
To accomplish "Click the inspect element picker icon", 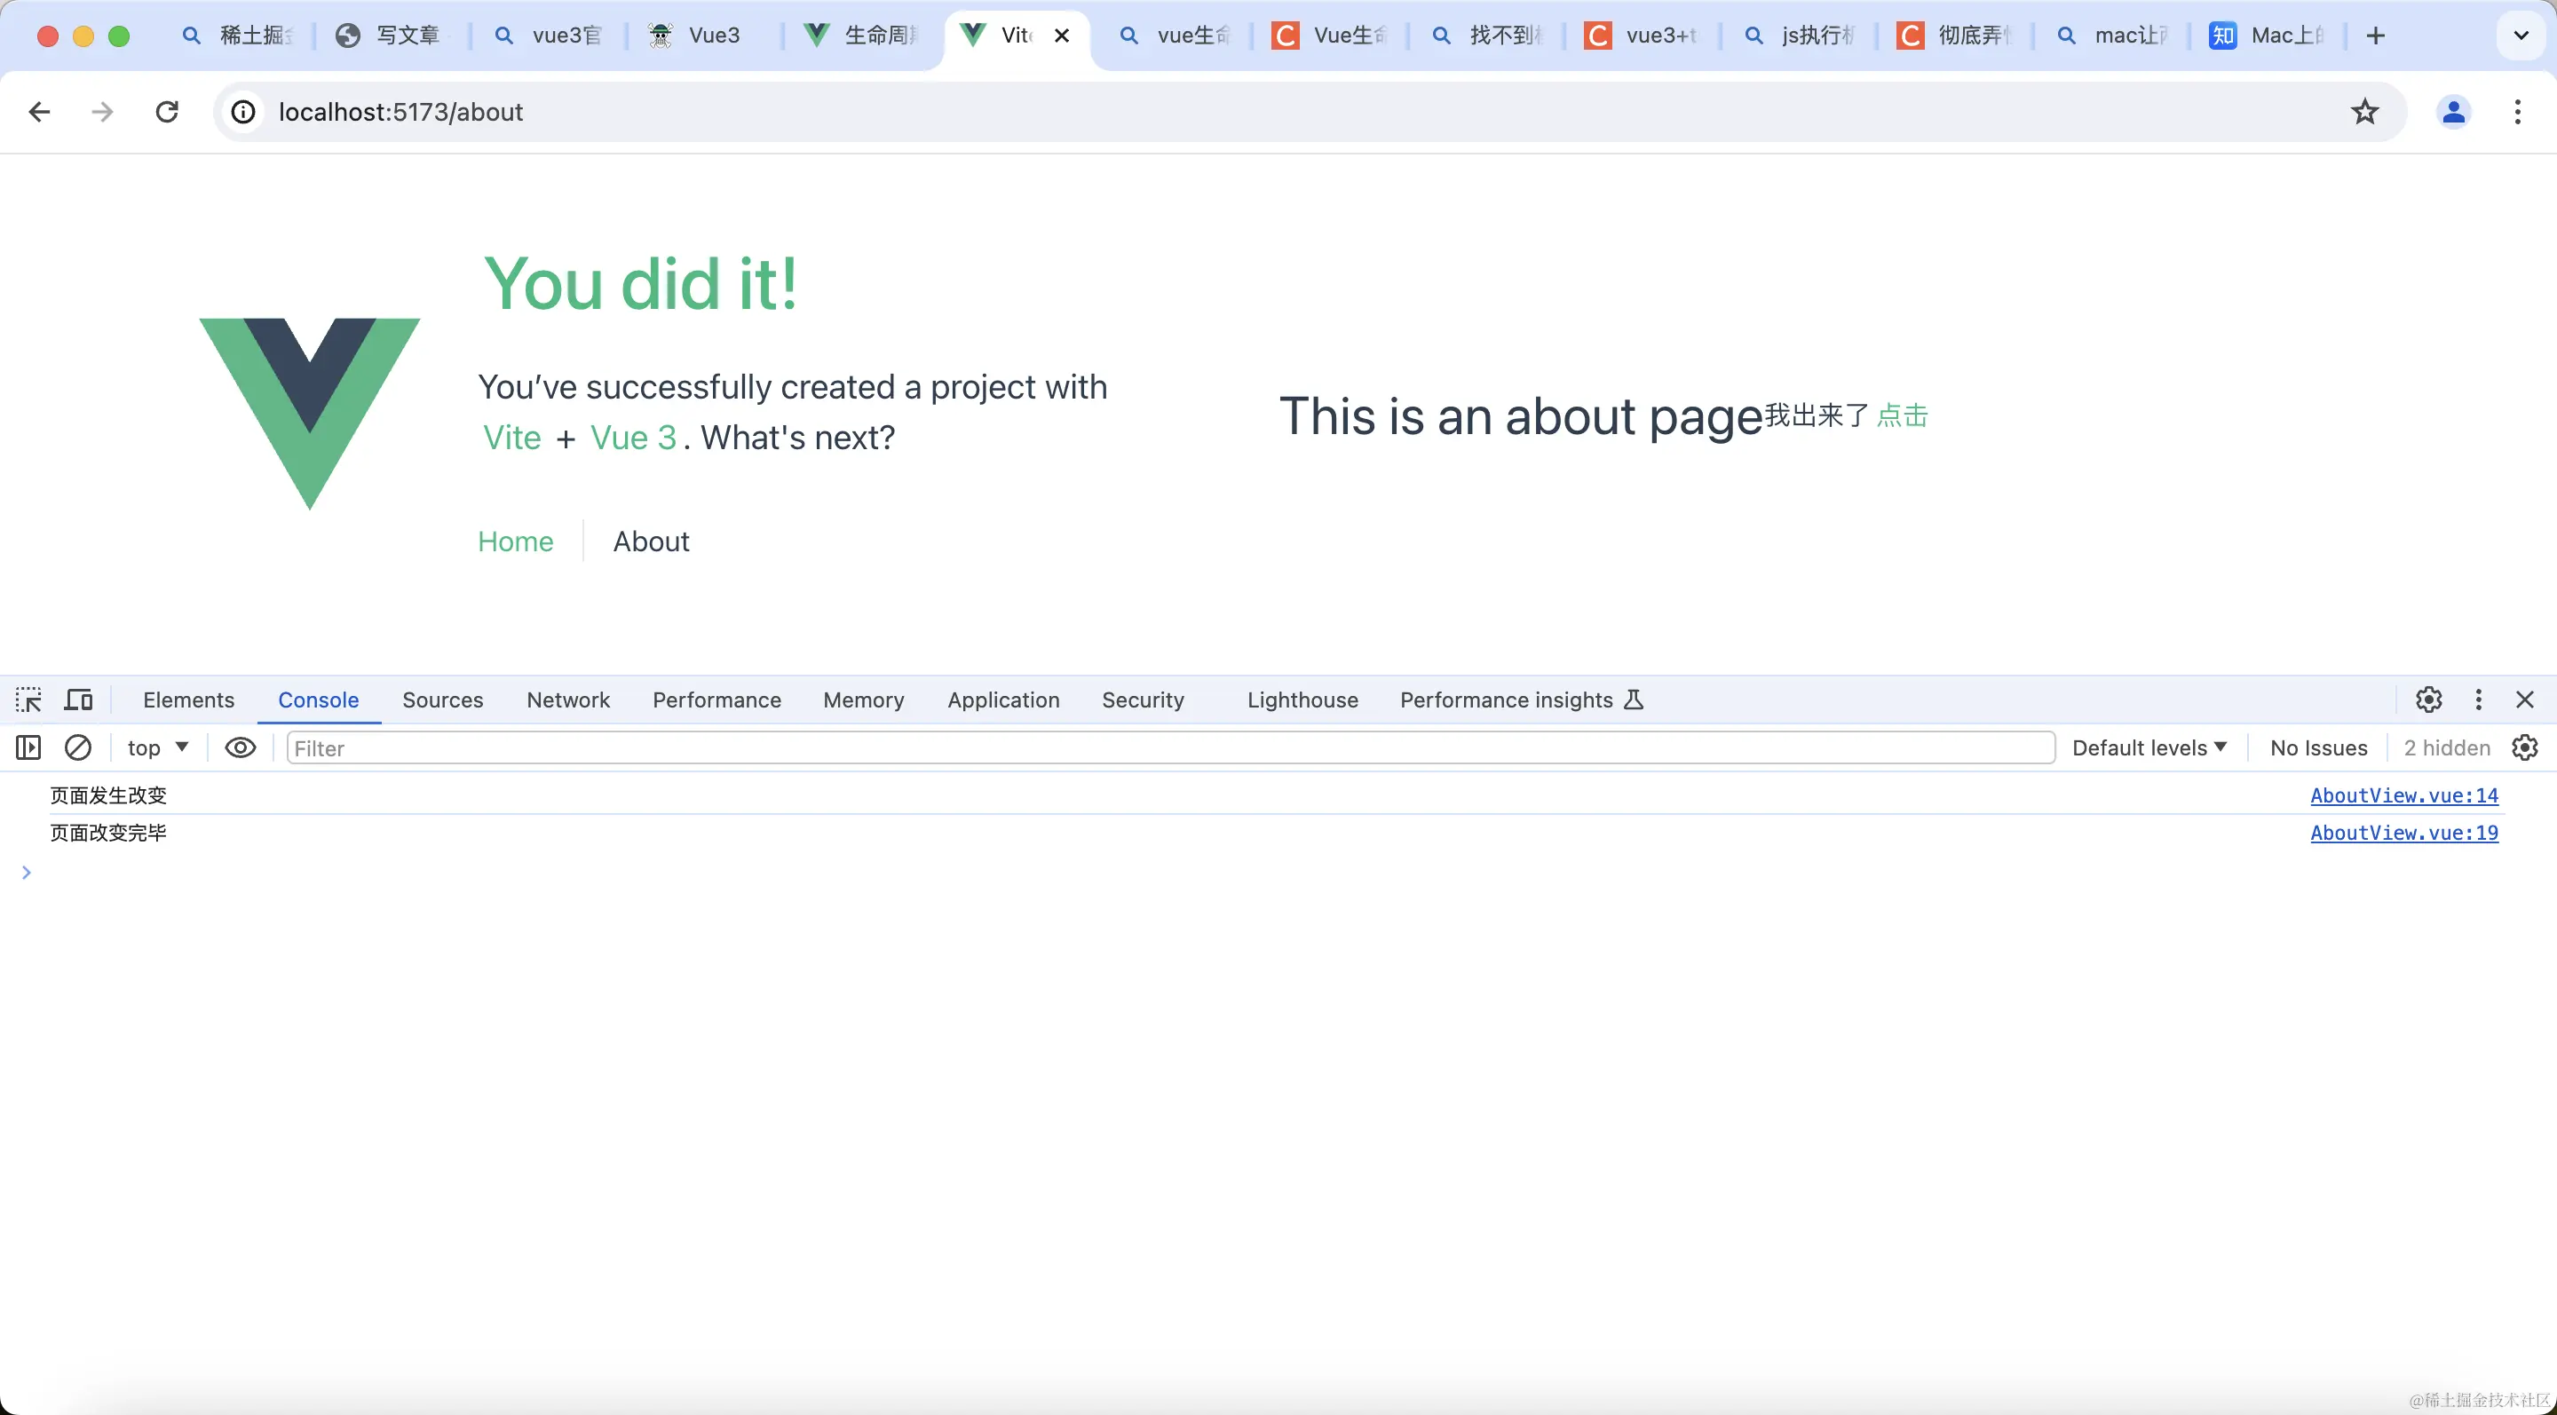I will pyautogui.click(x=28, y=700).
